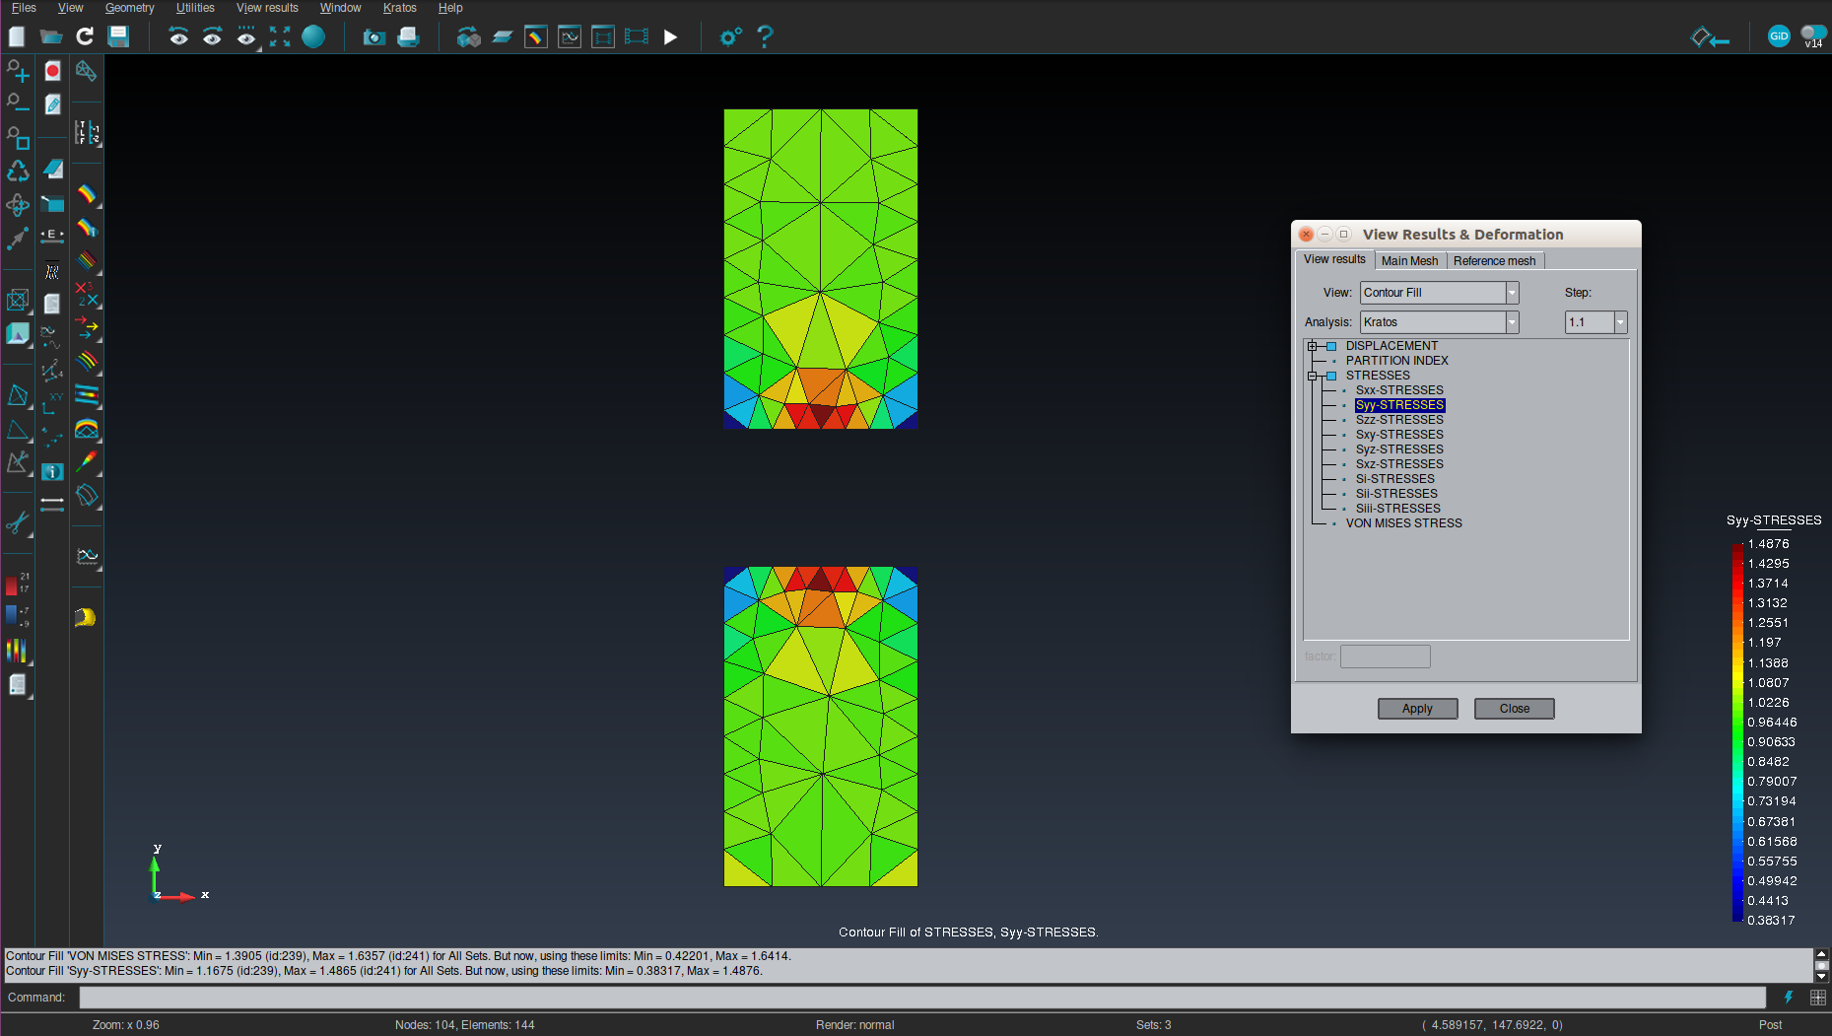Open the Kratos menu
Viewport: 1832px width, 1036px height.
tap(400, 8)
